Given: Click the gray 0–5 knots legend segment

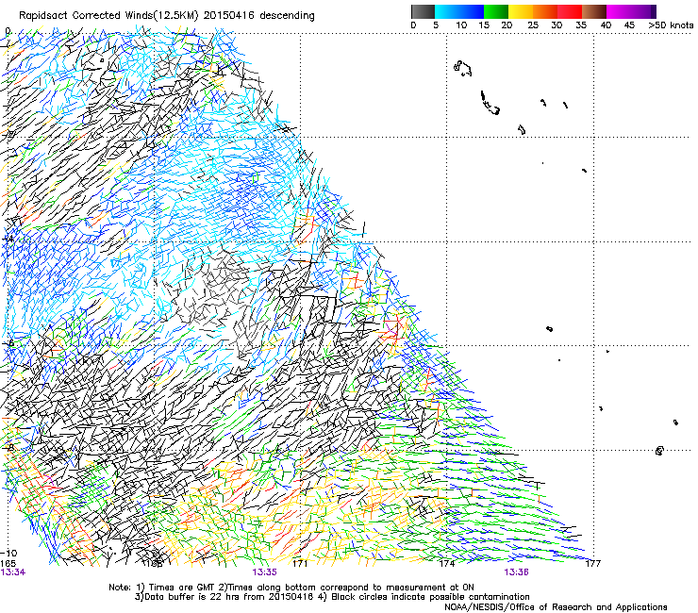Looking at the screenshot, I should (x=423, y=11).
